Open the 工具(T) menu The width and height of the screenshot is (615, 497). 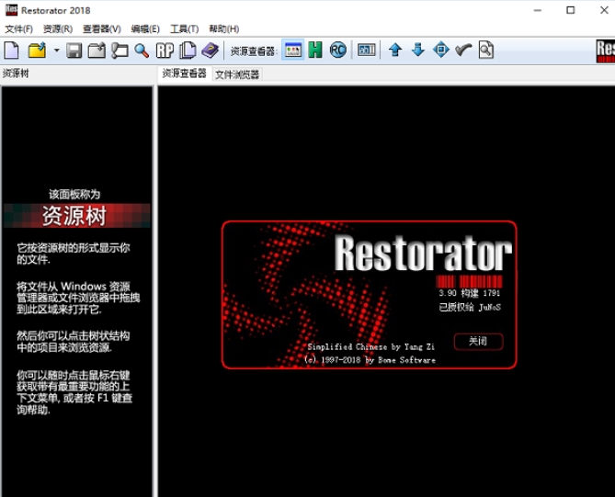(185, 29)
